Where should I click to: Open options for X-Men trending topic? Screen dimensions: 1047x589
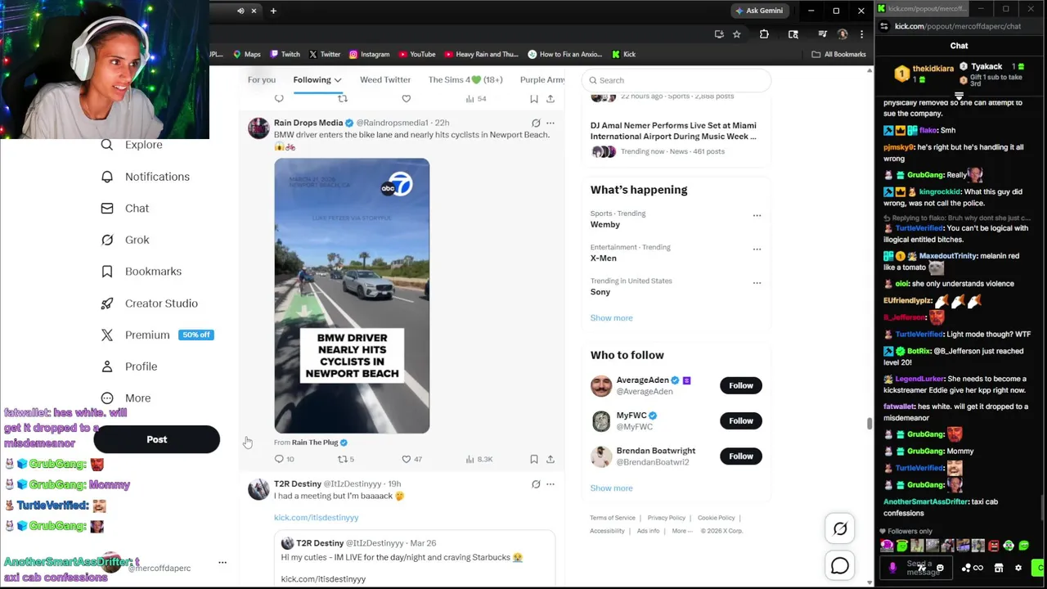tap(757, 250)
